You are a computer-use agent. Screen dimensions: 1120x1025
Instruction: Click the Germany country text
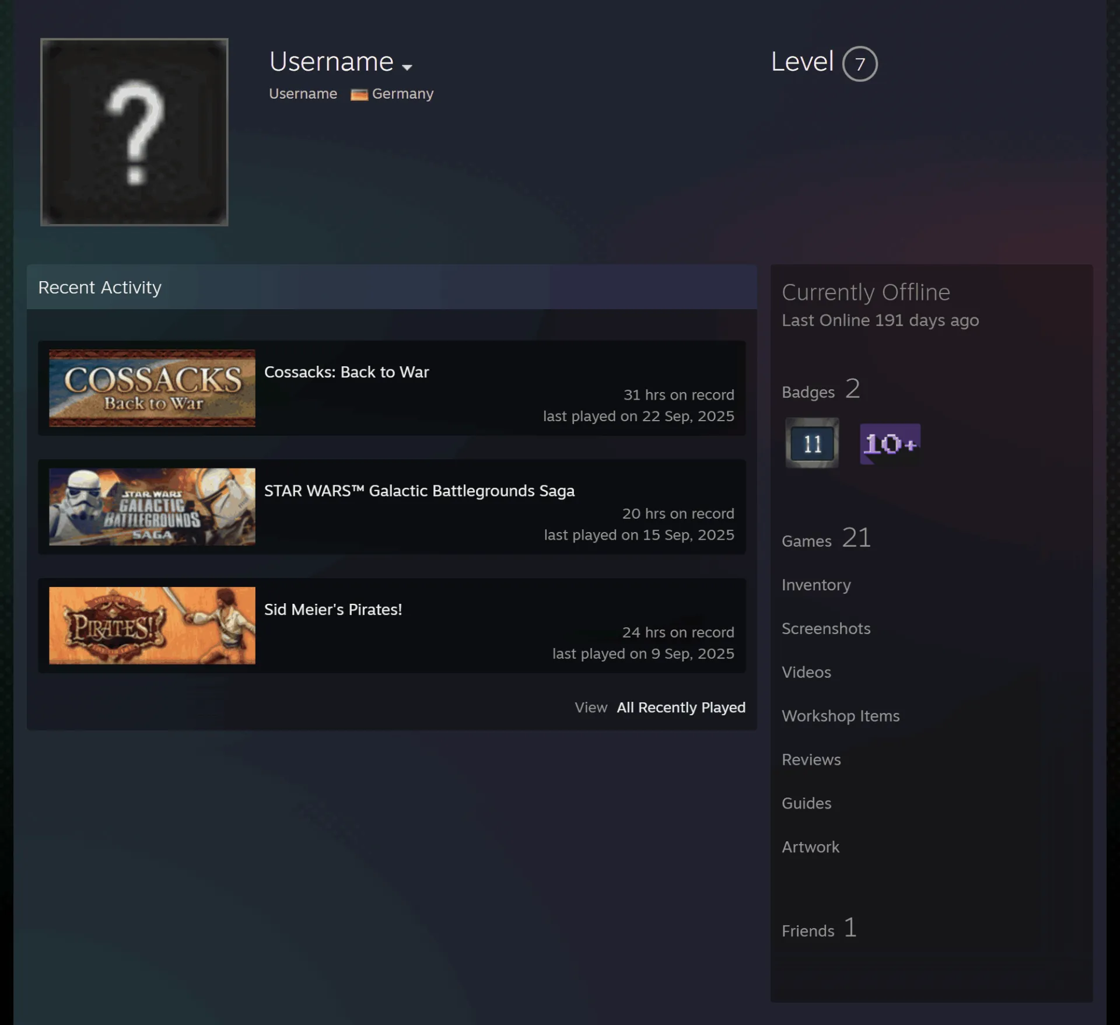(x=402, y=94)
